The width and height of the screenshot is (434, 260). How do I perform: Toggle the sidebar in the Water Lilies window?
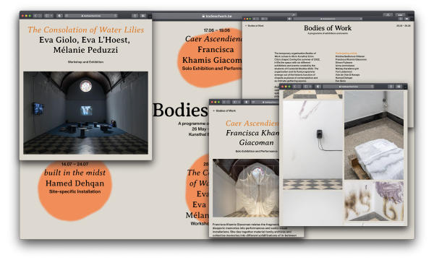pos(46,16)
